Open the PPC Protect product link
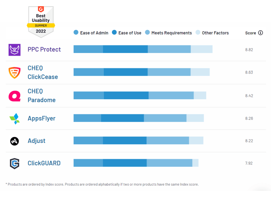 point(44,49)
